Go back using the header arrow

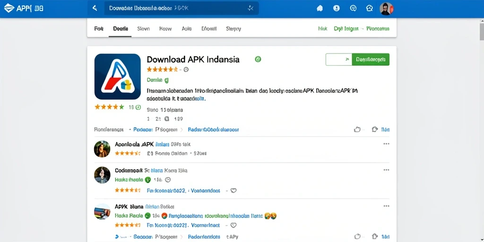pos(95,9)
